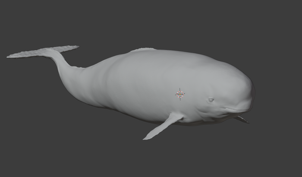The width and height of the screenshot is (302, 177).
Task: Select the whale's pectoral flipper
Action: (x=164, y=125)
